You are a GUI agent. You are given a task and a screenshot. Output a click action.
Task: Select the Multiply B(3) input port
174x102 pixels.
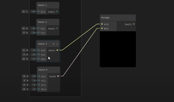[x=102, y=28]
